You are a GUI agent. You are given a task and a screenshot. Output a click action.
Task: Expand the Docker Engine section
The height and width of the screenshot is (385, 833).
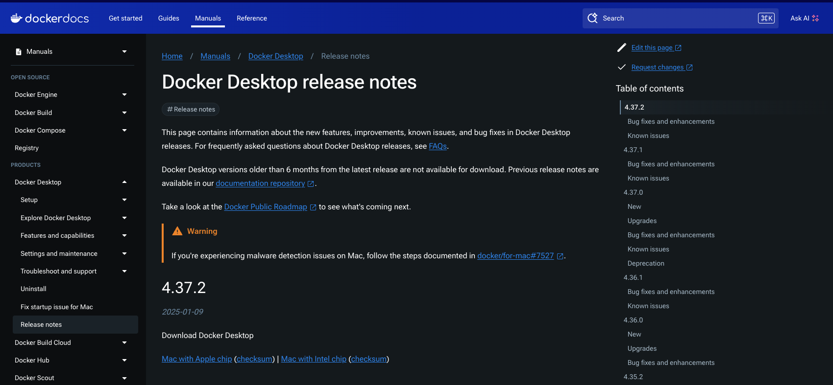pyautogui.click(x=124, y=94)
